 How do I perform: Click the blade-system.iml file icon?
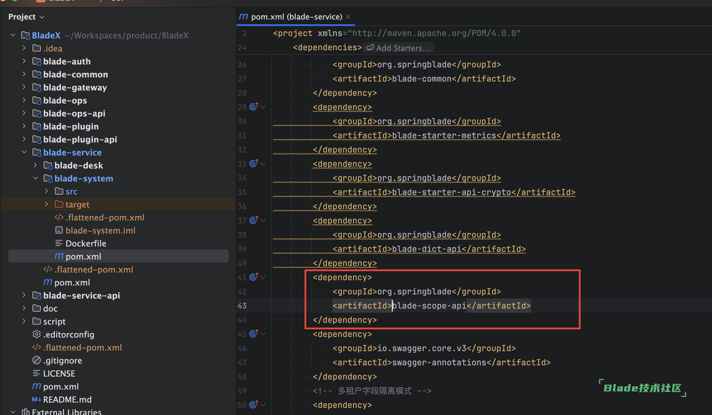(59, 230)
